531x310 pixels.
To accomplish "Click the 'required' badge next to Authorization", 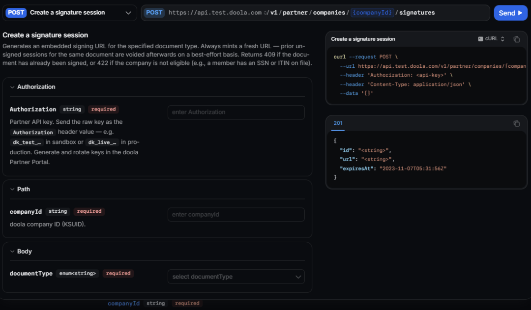I will 103,110.
